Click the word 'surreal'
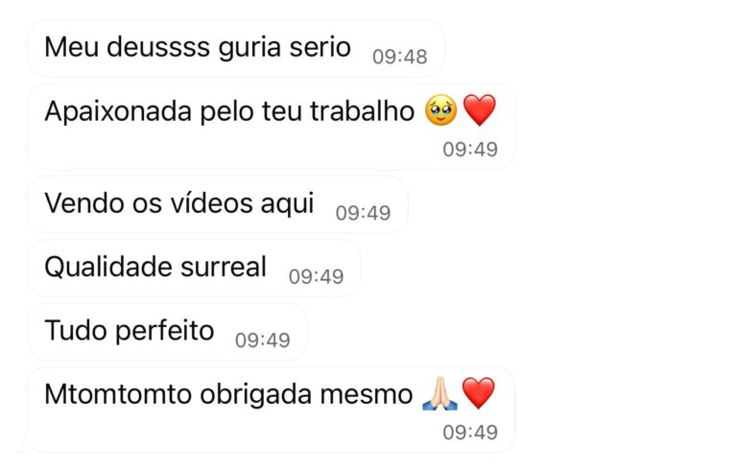Viewport: 737px width, 470px height. click(x=224, y=267)
